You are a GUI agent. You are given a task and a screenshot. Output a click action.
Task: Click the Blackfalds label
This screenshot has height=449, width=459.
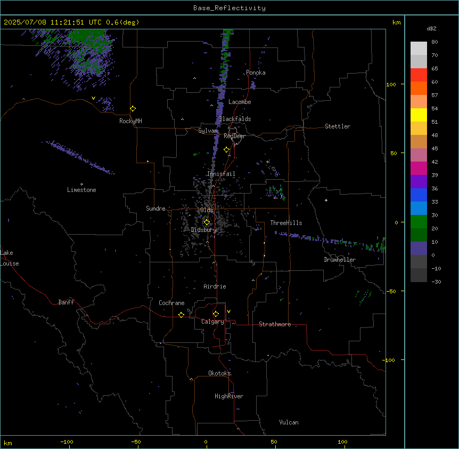coord(235,119)
